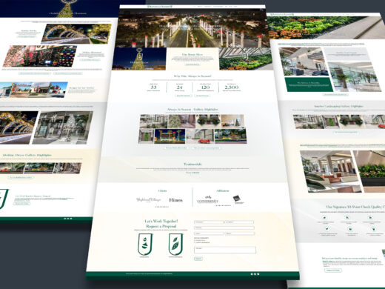The width and height of the screenshot is (385, 289).
Task: Click the button below right page gallery strip
Action: coord(346,132)
